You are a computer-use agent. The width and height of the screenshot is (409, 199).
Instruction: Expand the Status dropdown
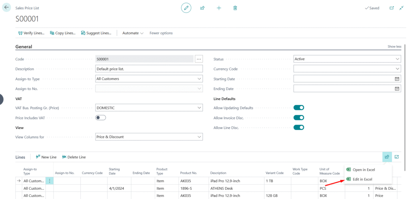tap(347, 59)
